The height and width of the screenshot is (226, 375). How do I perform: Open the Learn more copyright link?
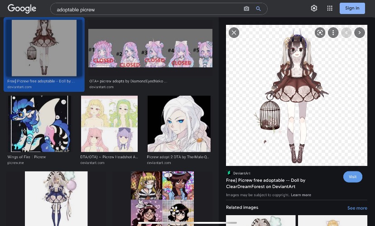click(x=301, y=195)
